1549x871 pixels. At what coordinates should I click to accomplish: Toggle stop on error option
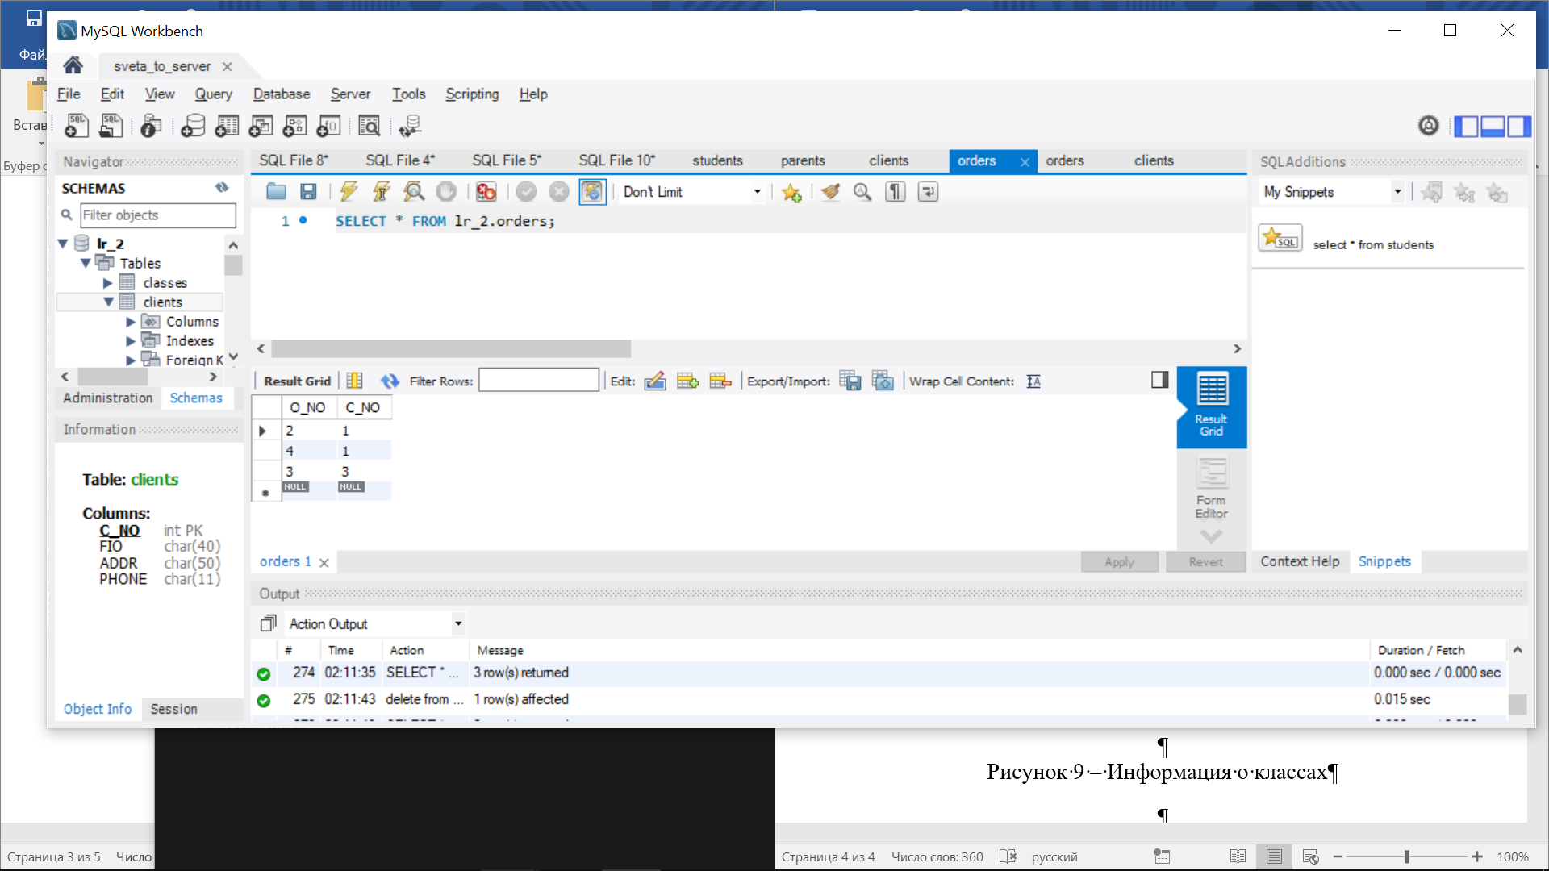pyautogui.click(x=486, y=192)
